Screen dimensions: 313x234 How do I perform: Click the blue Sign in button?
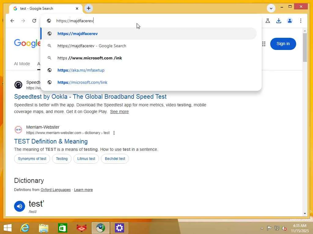point(283,44)
